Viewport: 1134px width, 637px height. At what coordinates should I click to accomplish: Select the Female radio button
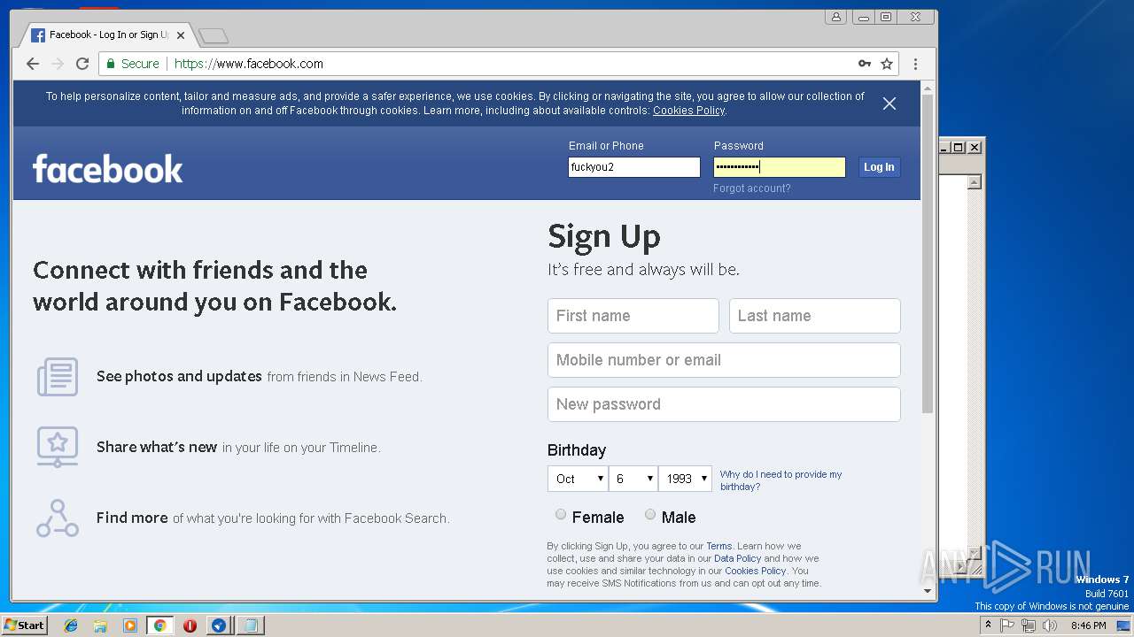coord(561,515)
